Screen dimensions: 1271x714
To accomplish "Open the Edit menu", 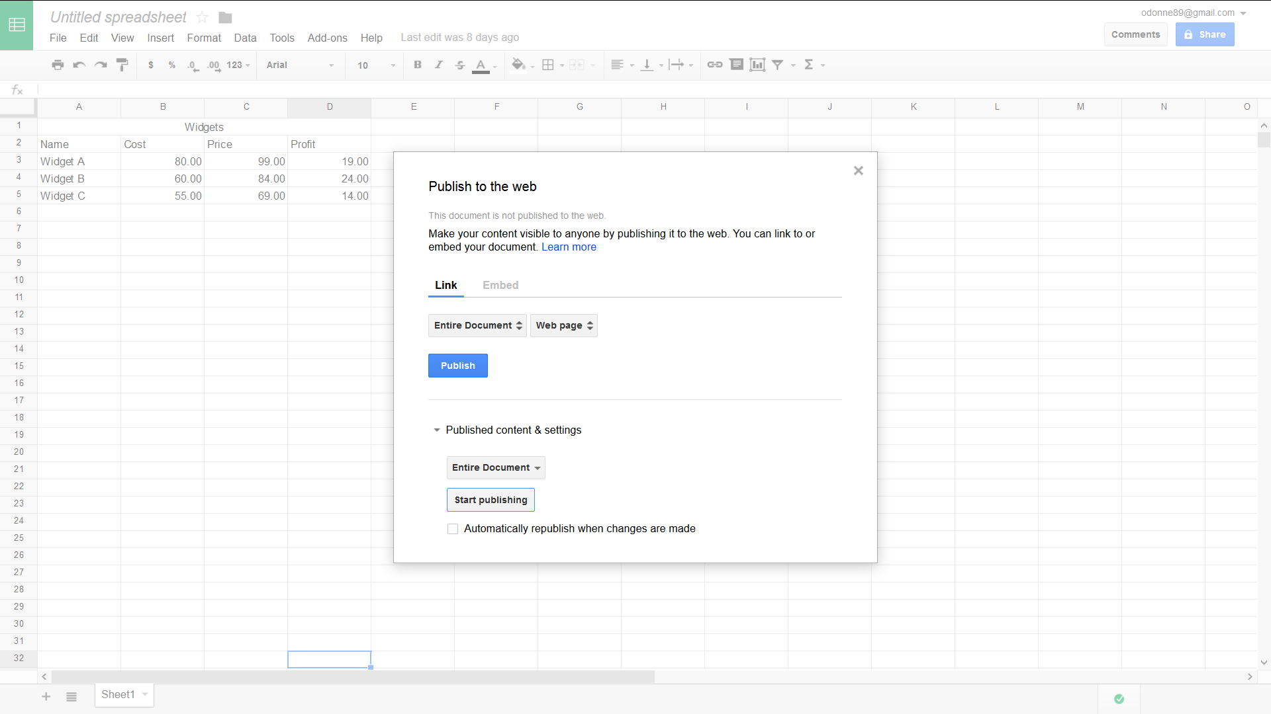I will [x=89, y=38].
